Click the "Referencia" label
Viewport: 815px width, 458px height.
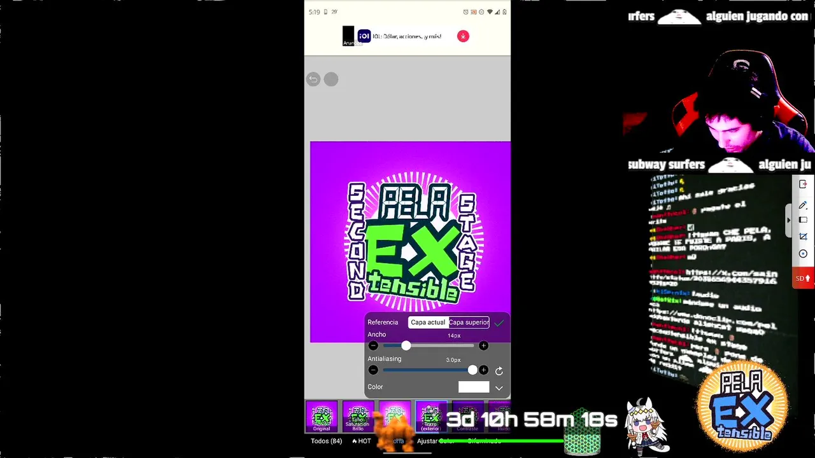pos(383,323)
